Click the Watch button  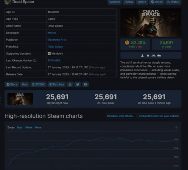173,2
